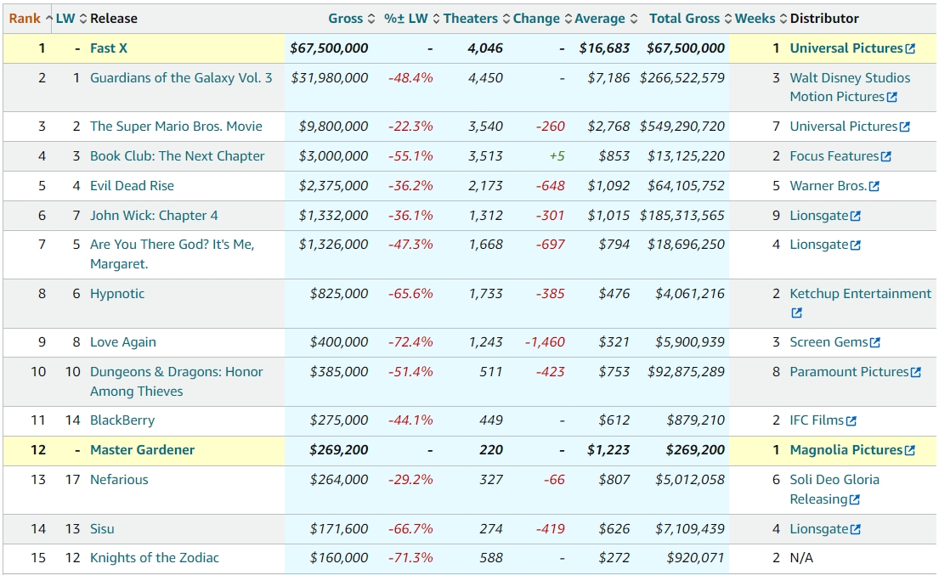Open Book Club: The Next Chapter link
Viewport: 939px width, 575px height.
click(x=178, y=156)
